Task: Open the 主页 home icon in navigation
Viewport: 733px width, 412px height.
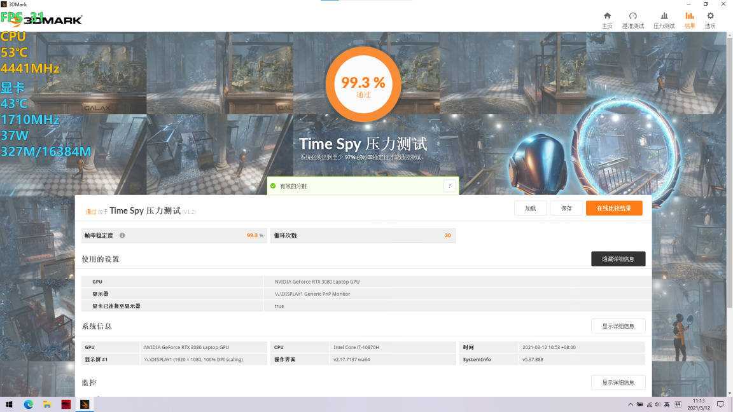Action: [x=607, y=18]
